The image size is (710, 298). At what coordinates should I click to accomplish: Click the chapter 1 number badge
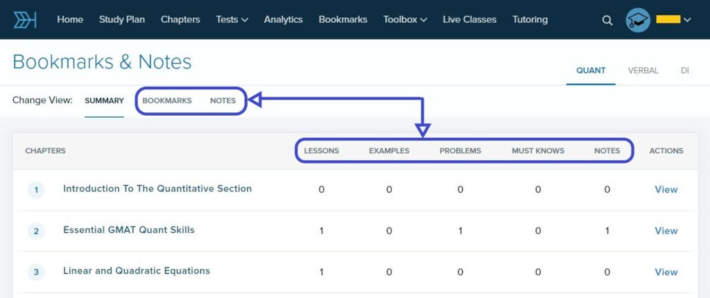tap(36, 190)
